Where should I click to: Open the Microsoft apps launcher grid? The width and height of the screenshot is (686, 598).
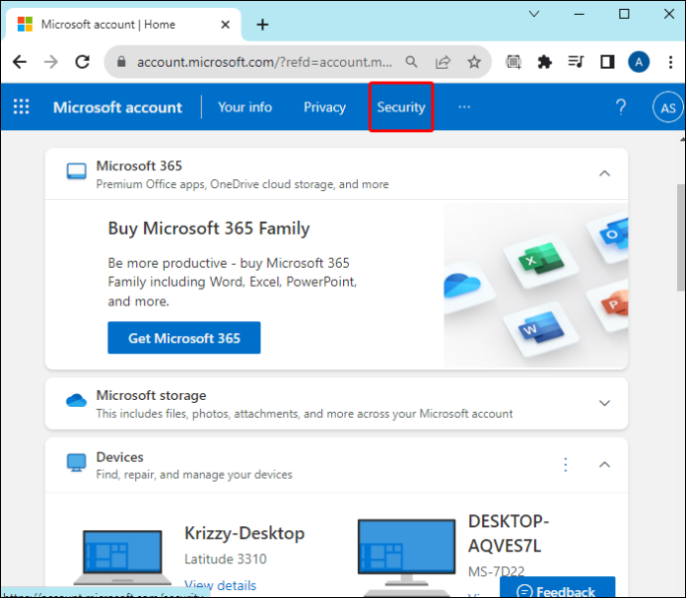click(x=21, y=106)
